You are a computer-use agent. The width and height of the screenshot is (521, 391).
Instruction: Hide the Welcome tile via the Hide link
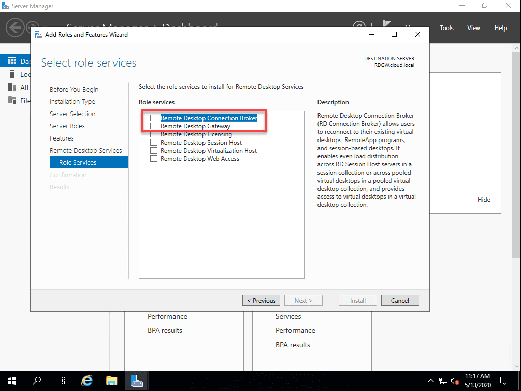(484, 199)
